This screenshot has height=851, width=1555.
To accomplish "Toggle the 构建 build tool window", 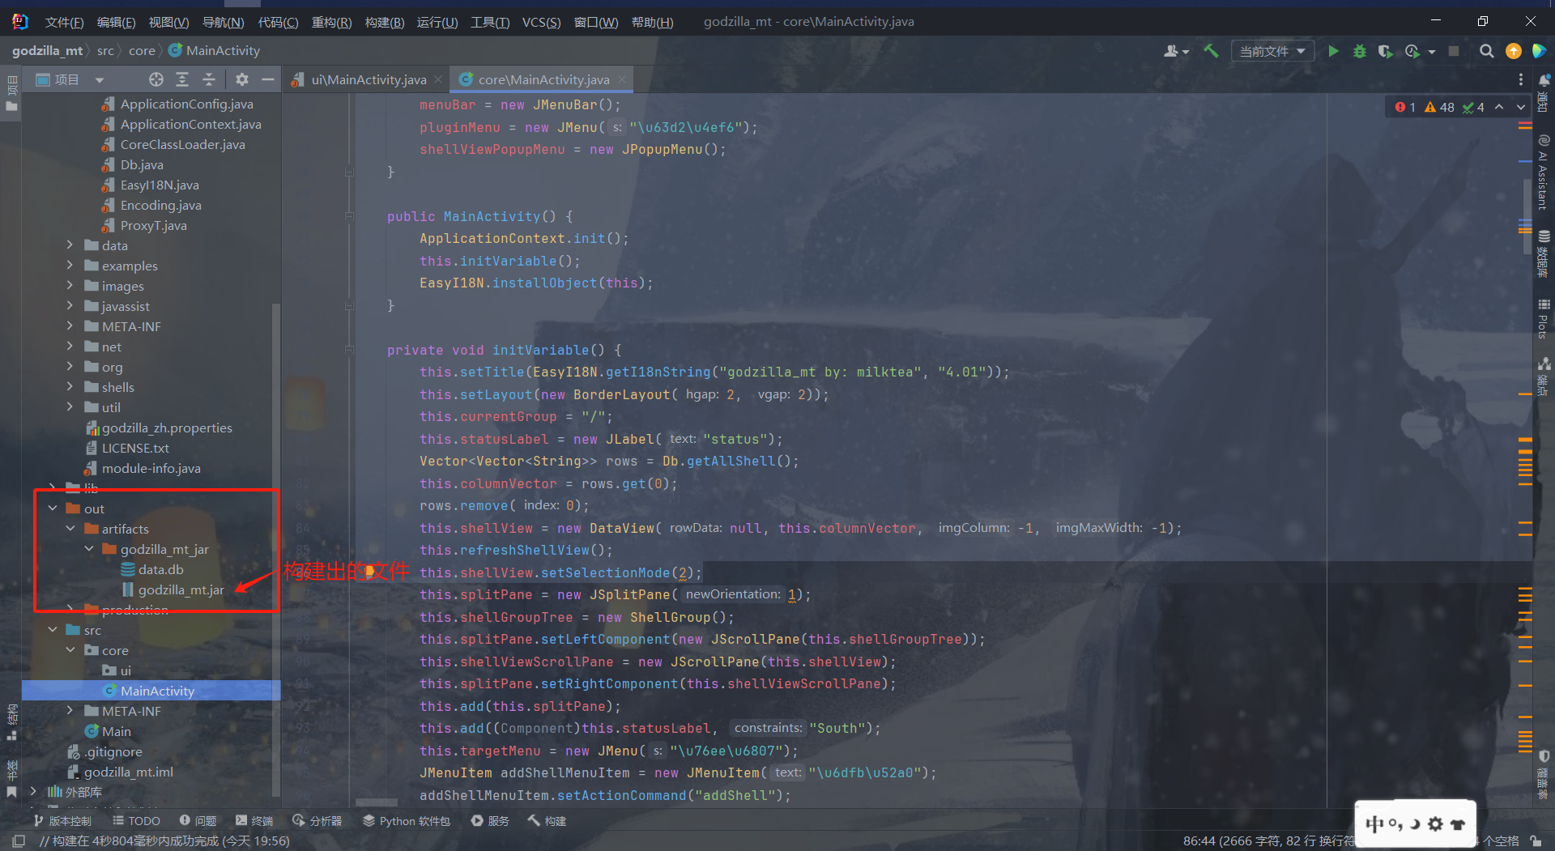I will [547, 820].
